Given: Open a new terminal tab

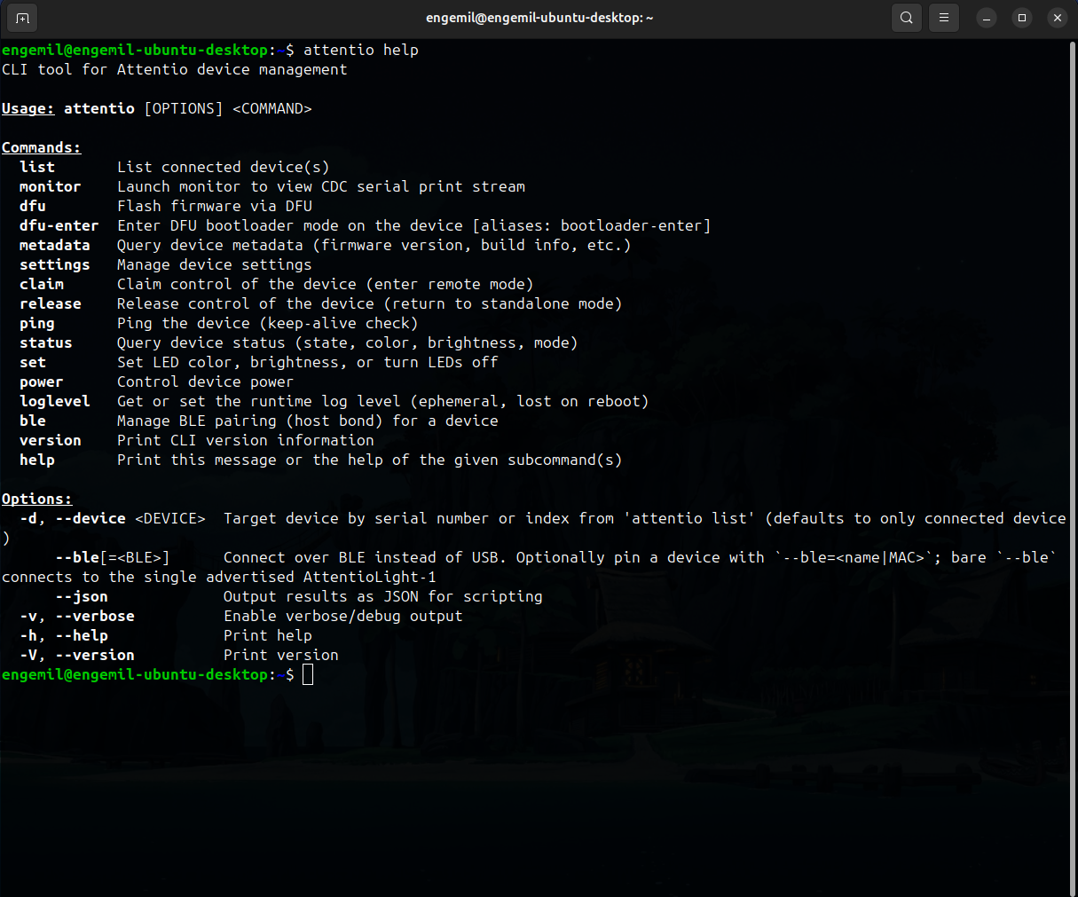Looking at the screenshot, I should point(22,18).
